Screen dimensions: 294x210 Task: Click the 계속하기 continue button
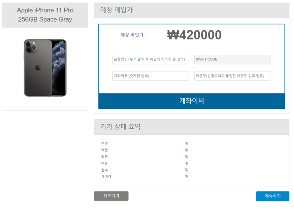272,196
